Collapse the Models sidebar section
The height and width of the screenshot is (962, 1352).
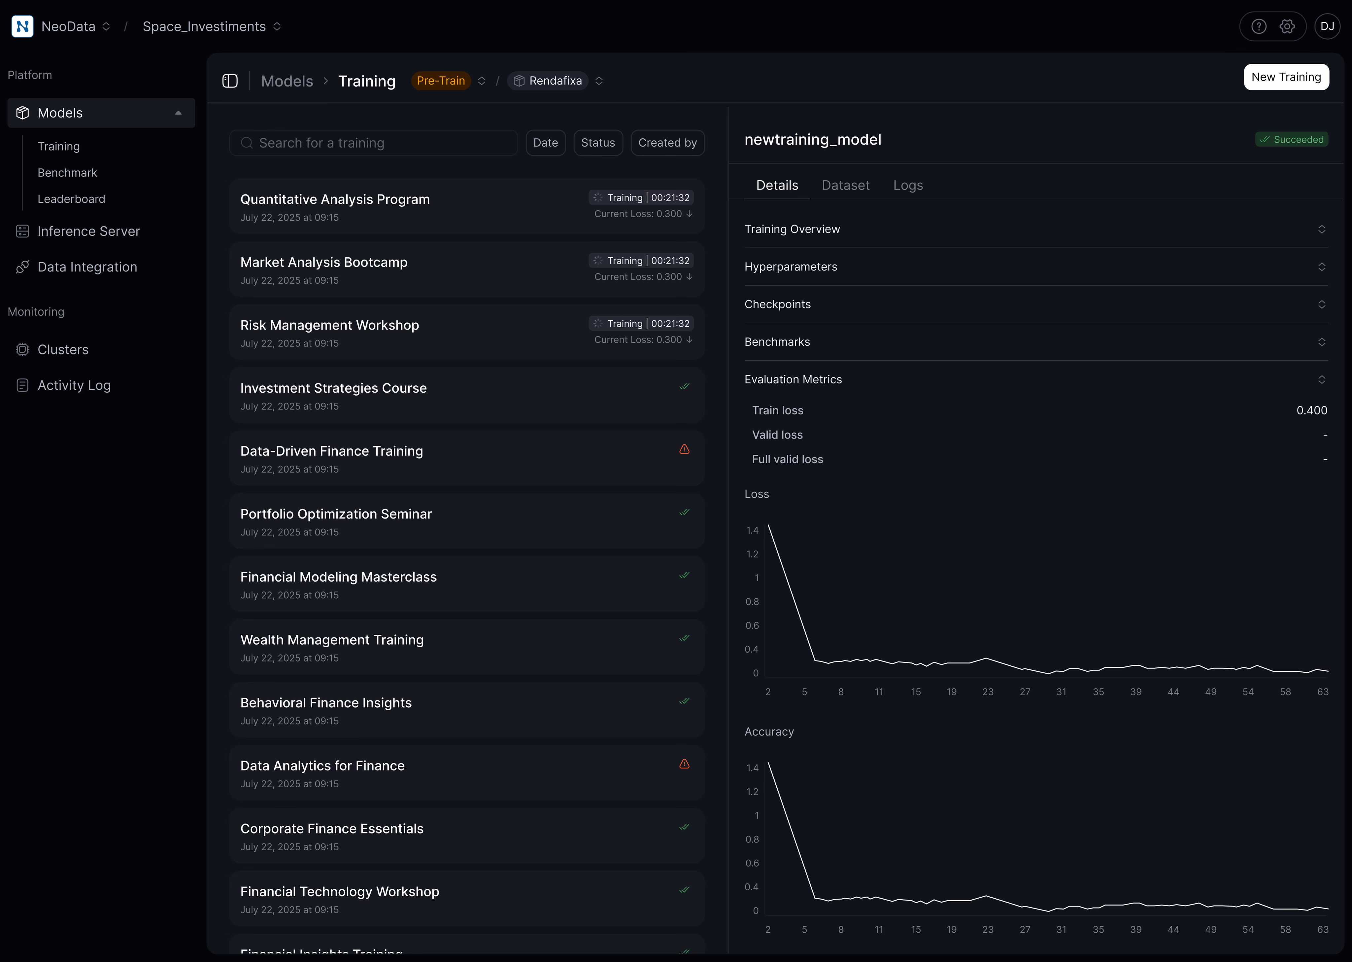pos(178,113)
